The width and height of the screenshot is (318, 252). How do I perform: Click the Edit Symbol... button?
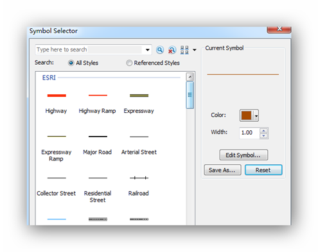(x=243, y=155)
